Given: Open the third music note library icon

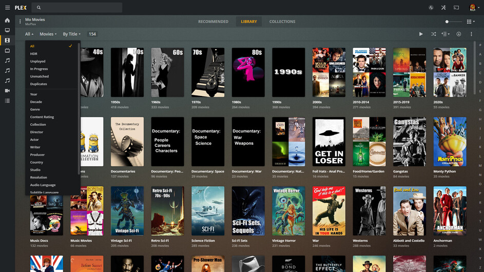Looking at the screenshot, I should pos(7,81).
